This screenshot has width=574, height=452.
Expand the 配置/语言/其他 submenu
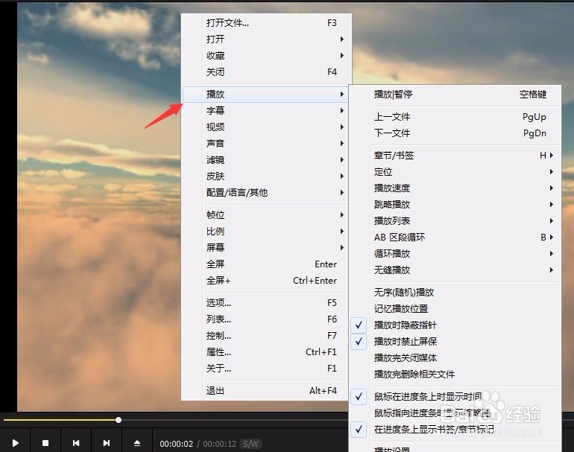tap(265, 193)
